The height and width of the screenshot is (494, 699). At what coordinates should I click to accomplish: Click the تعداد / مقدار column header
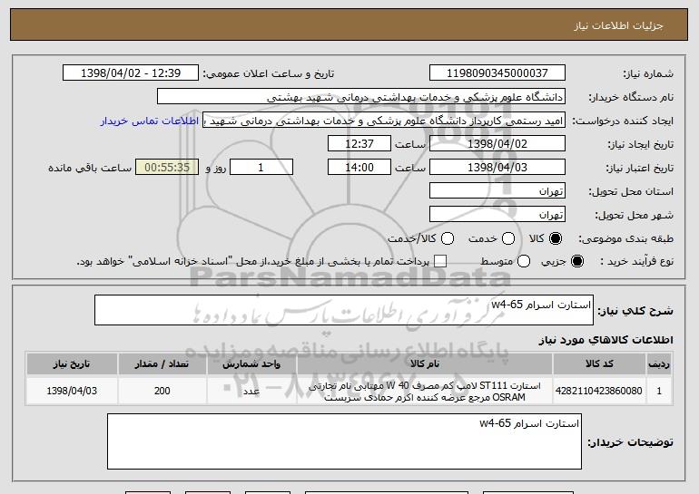[x=162, y=364]
